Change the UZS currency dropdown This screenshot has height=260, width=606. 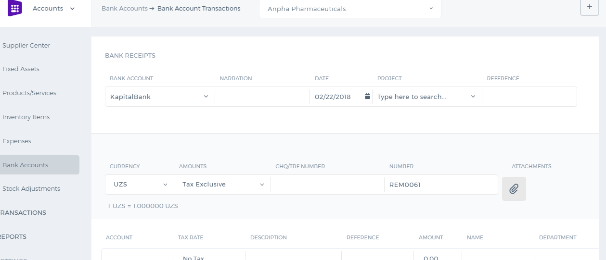pyautogui.click(x=140, y=185)
